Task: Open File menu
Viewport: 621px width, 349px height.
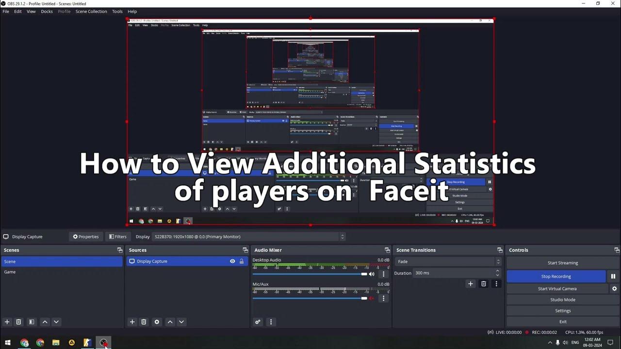Action: tap(6, 11)
